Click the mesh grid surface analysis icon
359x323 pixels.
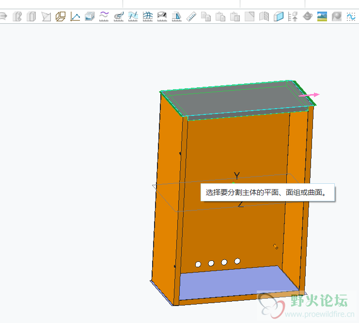pyautogui.click(x=148, y=16)
